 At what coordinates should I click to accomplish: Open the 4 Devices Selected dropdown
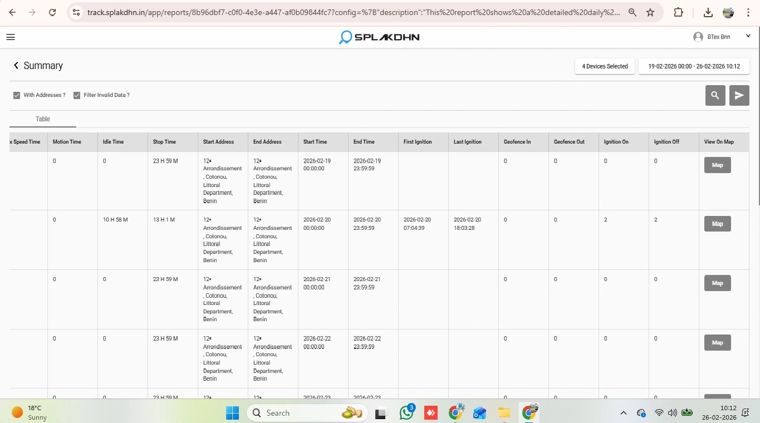pyautogui.click(x=605, y=66)
